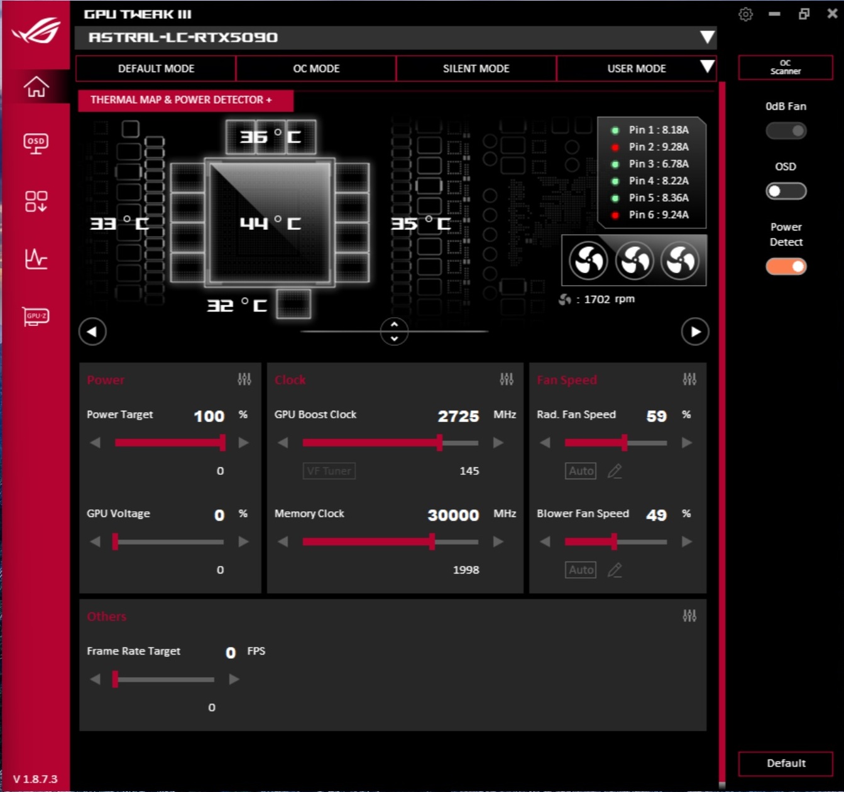The image size is (844, 792).
Task: Toggle Auto for Rad. Fan Speed
Action: [x=581, y=471]
